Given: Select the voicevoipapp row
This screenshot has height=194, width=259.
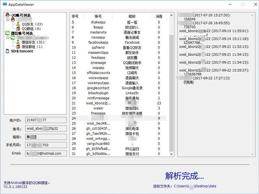Looking at the screenshot, I should pos(118,78).
